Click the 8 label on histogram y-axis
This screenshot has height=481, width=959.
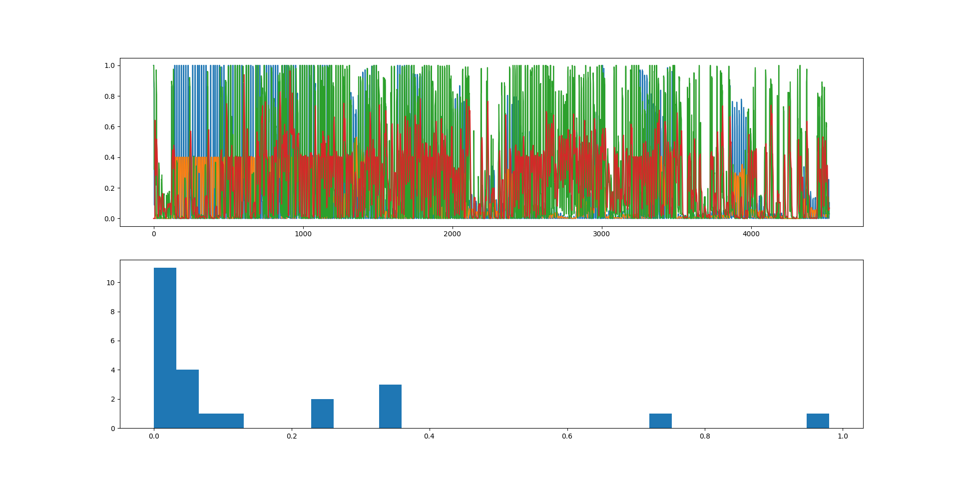click(x=112, y=312)
